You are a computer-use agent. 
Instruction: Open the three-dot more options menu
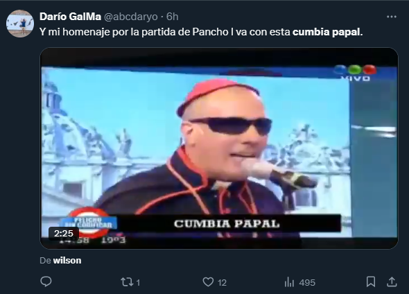(x=391, y=17)
